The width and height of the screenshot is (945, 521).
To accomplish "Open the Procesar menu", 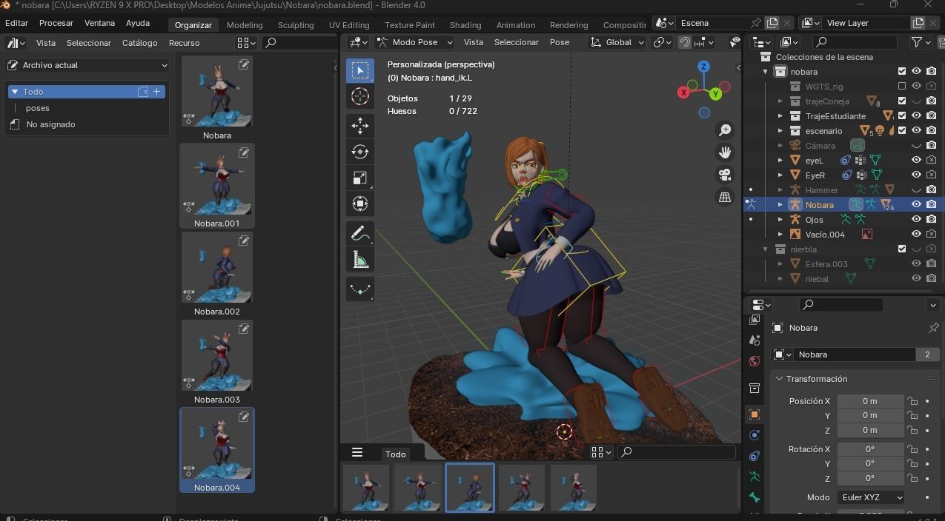I will click(x=56, y=23).
